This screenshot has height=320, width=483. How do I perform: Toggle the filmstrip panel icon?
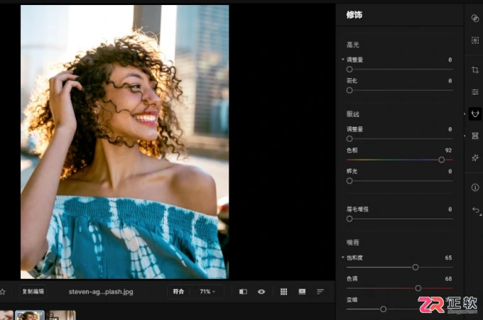coord(302,292)
